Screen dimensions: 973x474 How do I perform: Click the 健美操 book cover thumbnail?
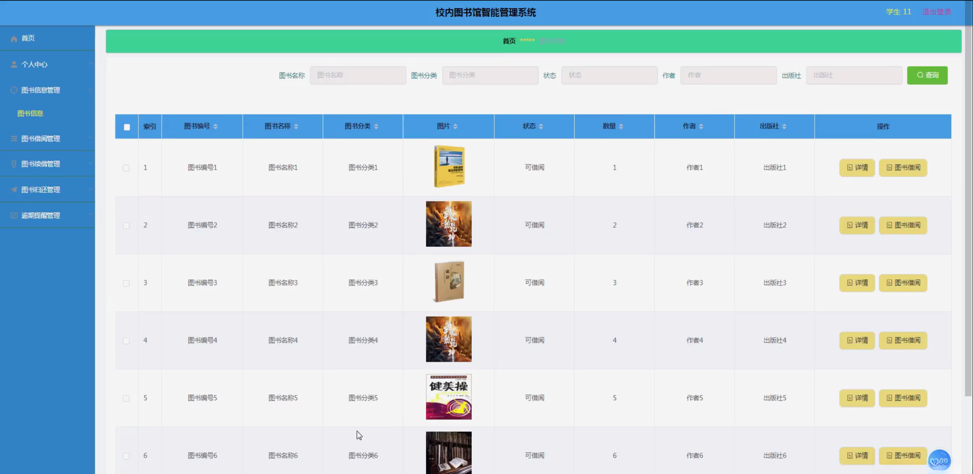448,397
